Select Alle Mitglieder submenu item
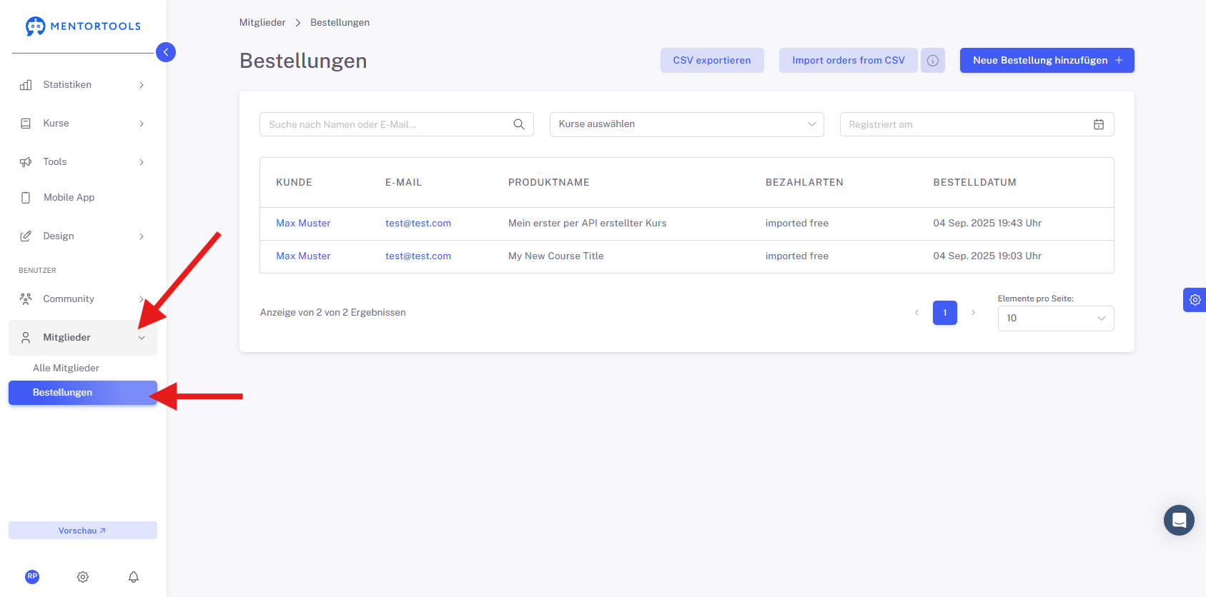This screenshot has width=1206, height=597. pyautogui.click(x=66, y=368)
